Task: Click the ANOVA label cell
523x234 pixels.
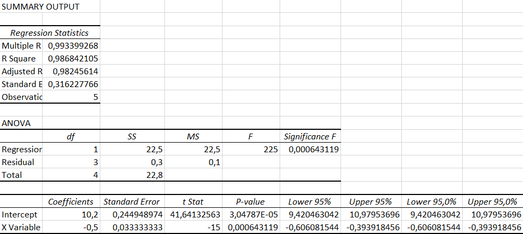Action: click(x=16, y=123)
